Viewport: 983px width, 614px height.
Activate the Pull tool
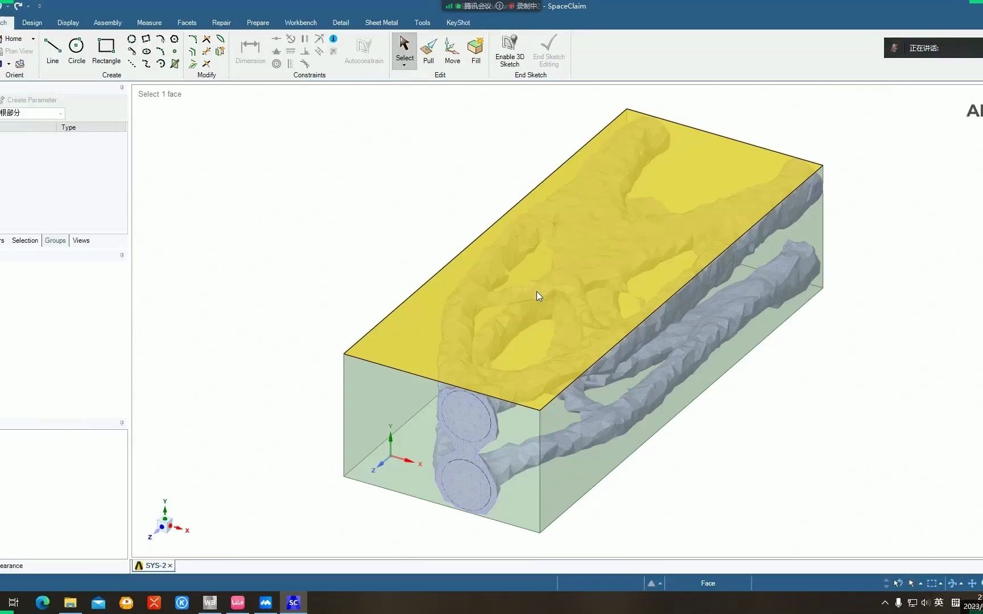tap(428, 50)
